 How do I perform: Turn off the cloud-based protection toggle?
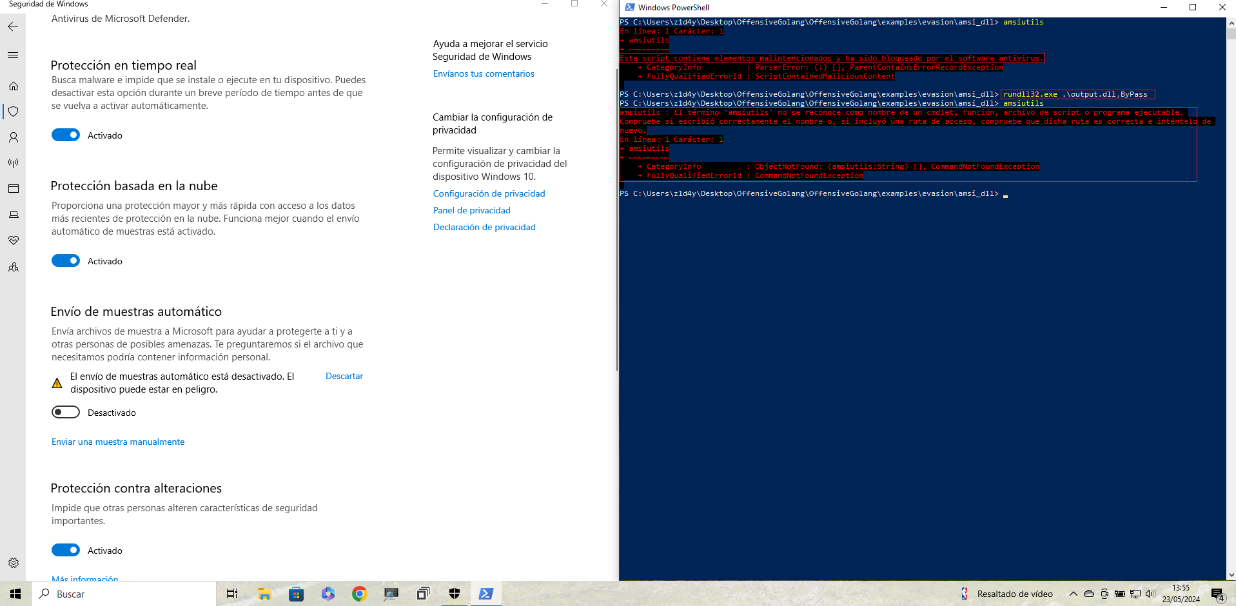click(x=66, y=260)
